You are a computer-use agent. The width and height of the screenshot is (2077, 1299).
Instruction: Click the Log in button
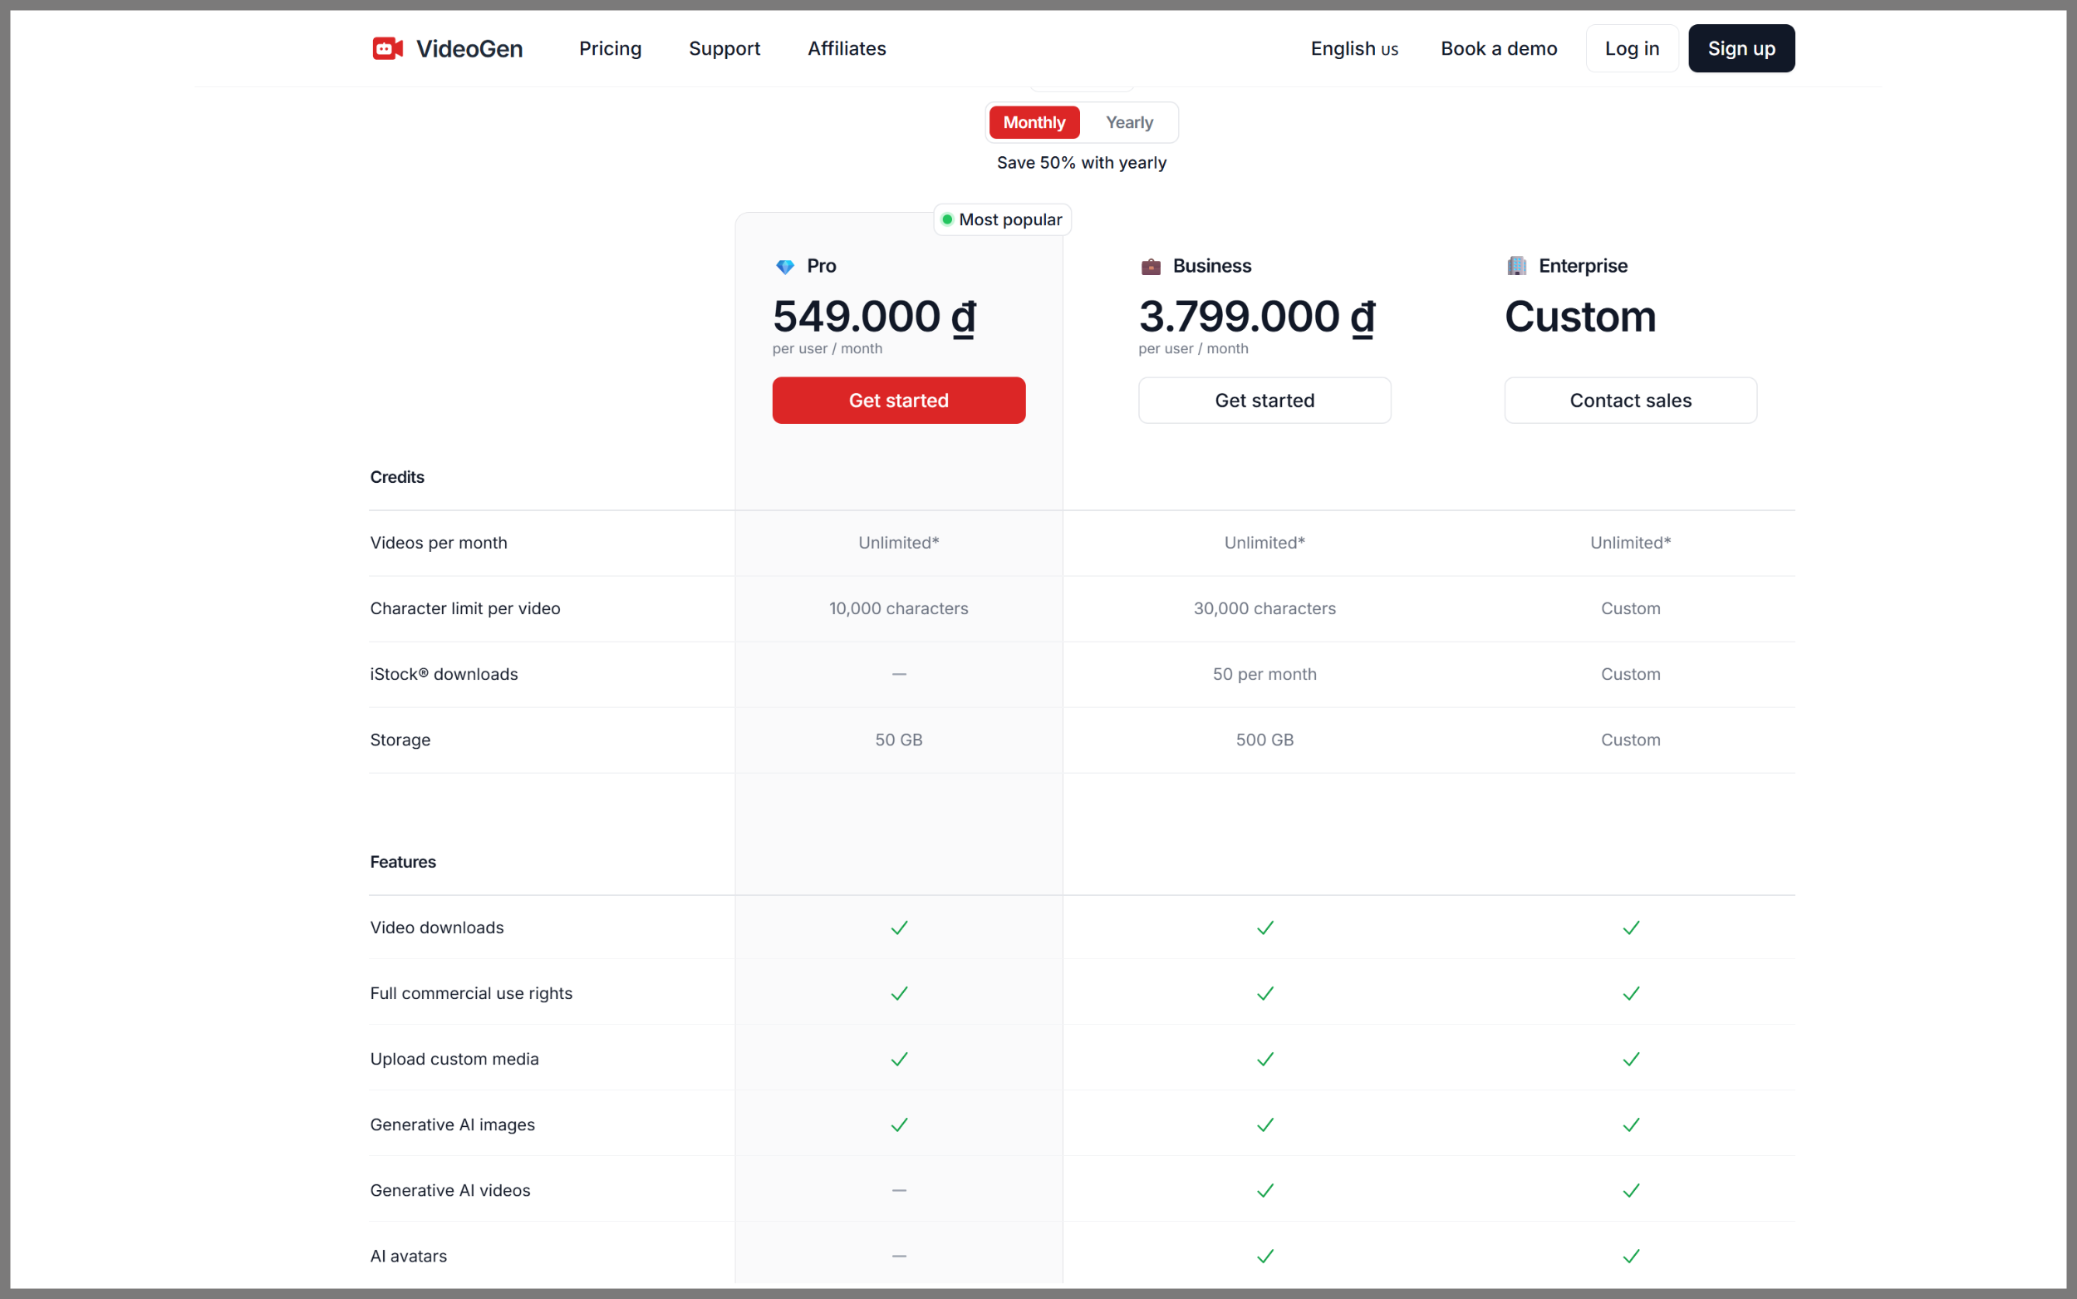pos(1632,48)
